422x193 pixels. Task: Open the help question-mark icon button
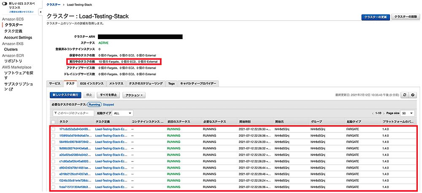[x=412, y=95]
